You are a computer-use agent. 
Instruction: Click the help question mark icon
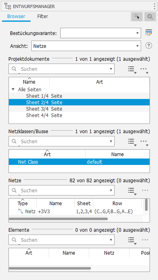[x=149, y=46]
